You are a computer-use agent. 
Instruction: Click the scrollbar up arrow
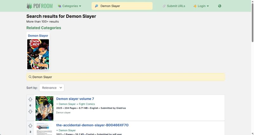252,1
